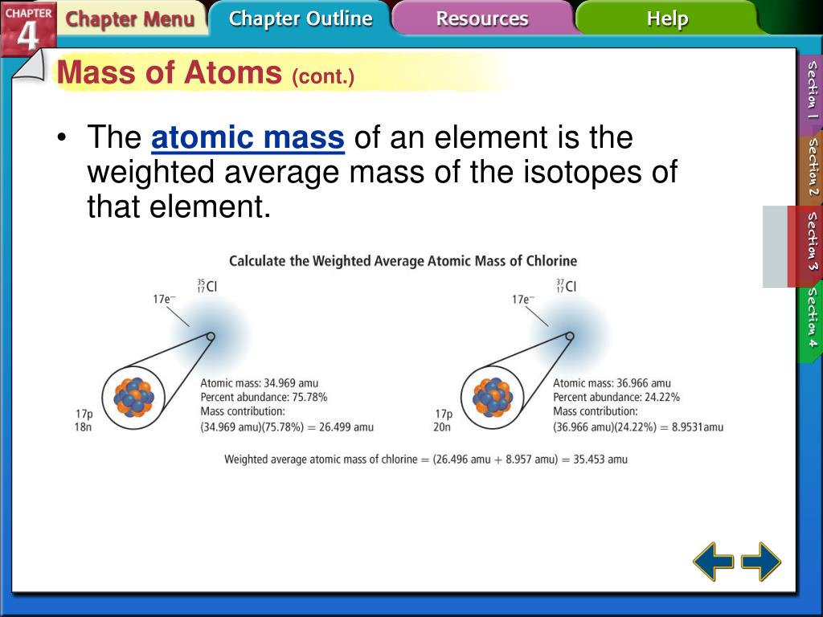
Task: Click the Chapter 4 icon
Action: tap(28, 28)
